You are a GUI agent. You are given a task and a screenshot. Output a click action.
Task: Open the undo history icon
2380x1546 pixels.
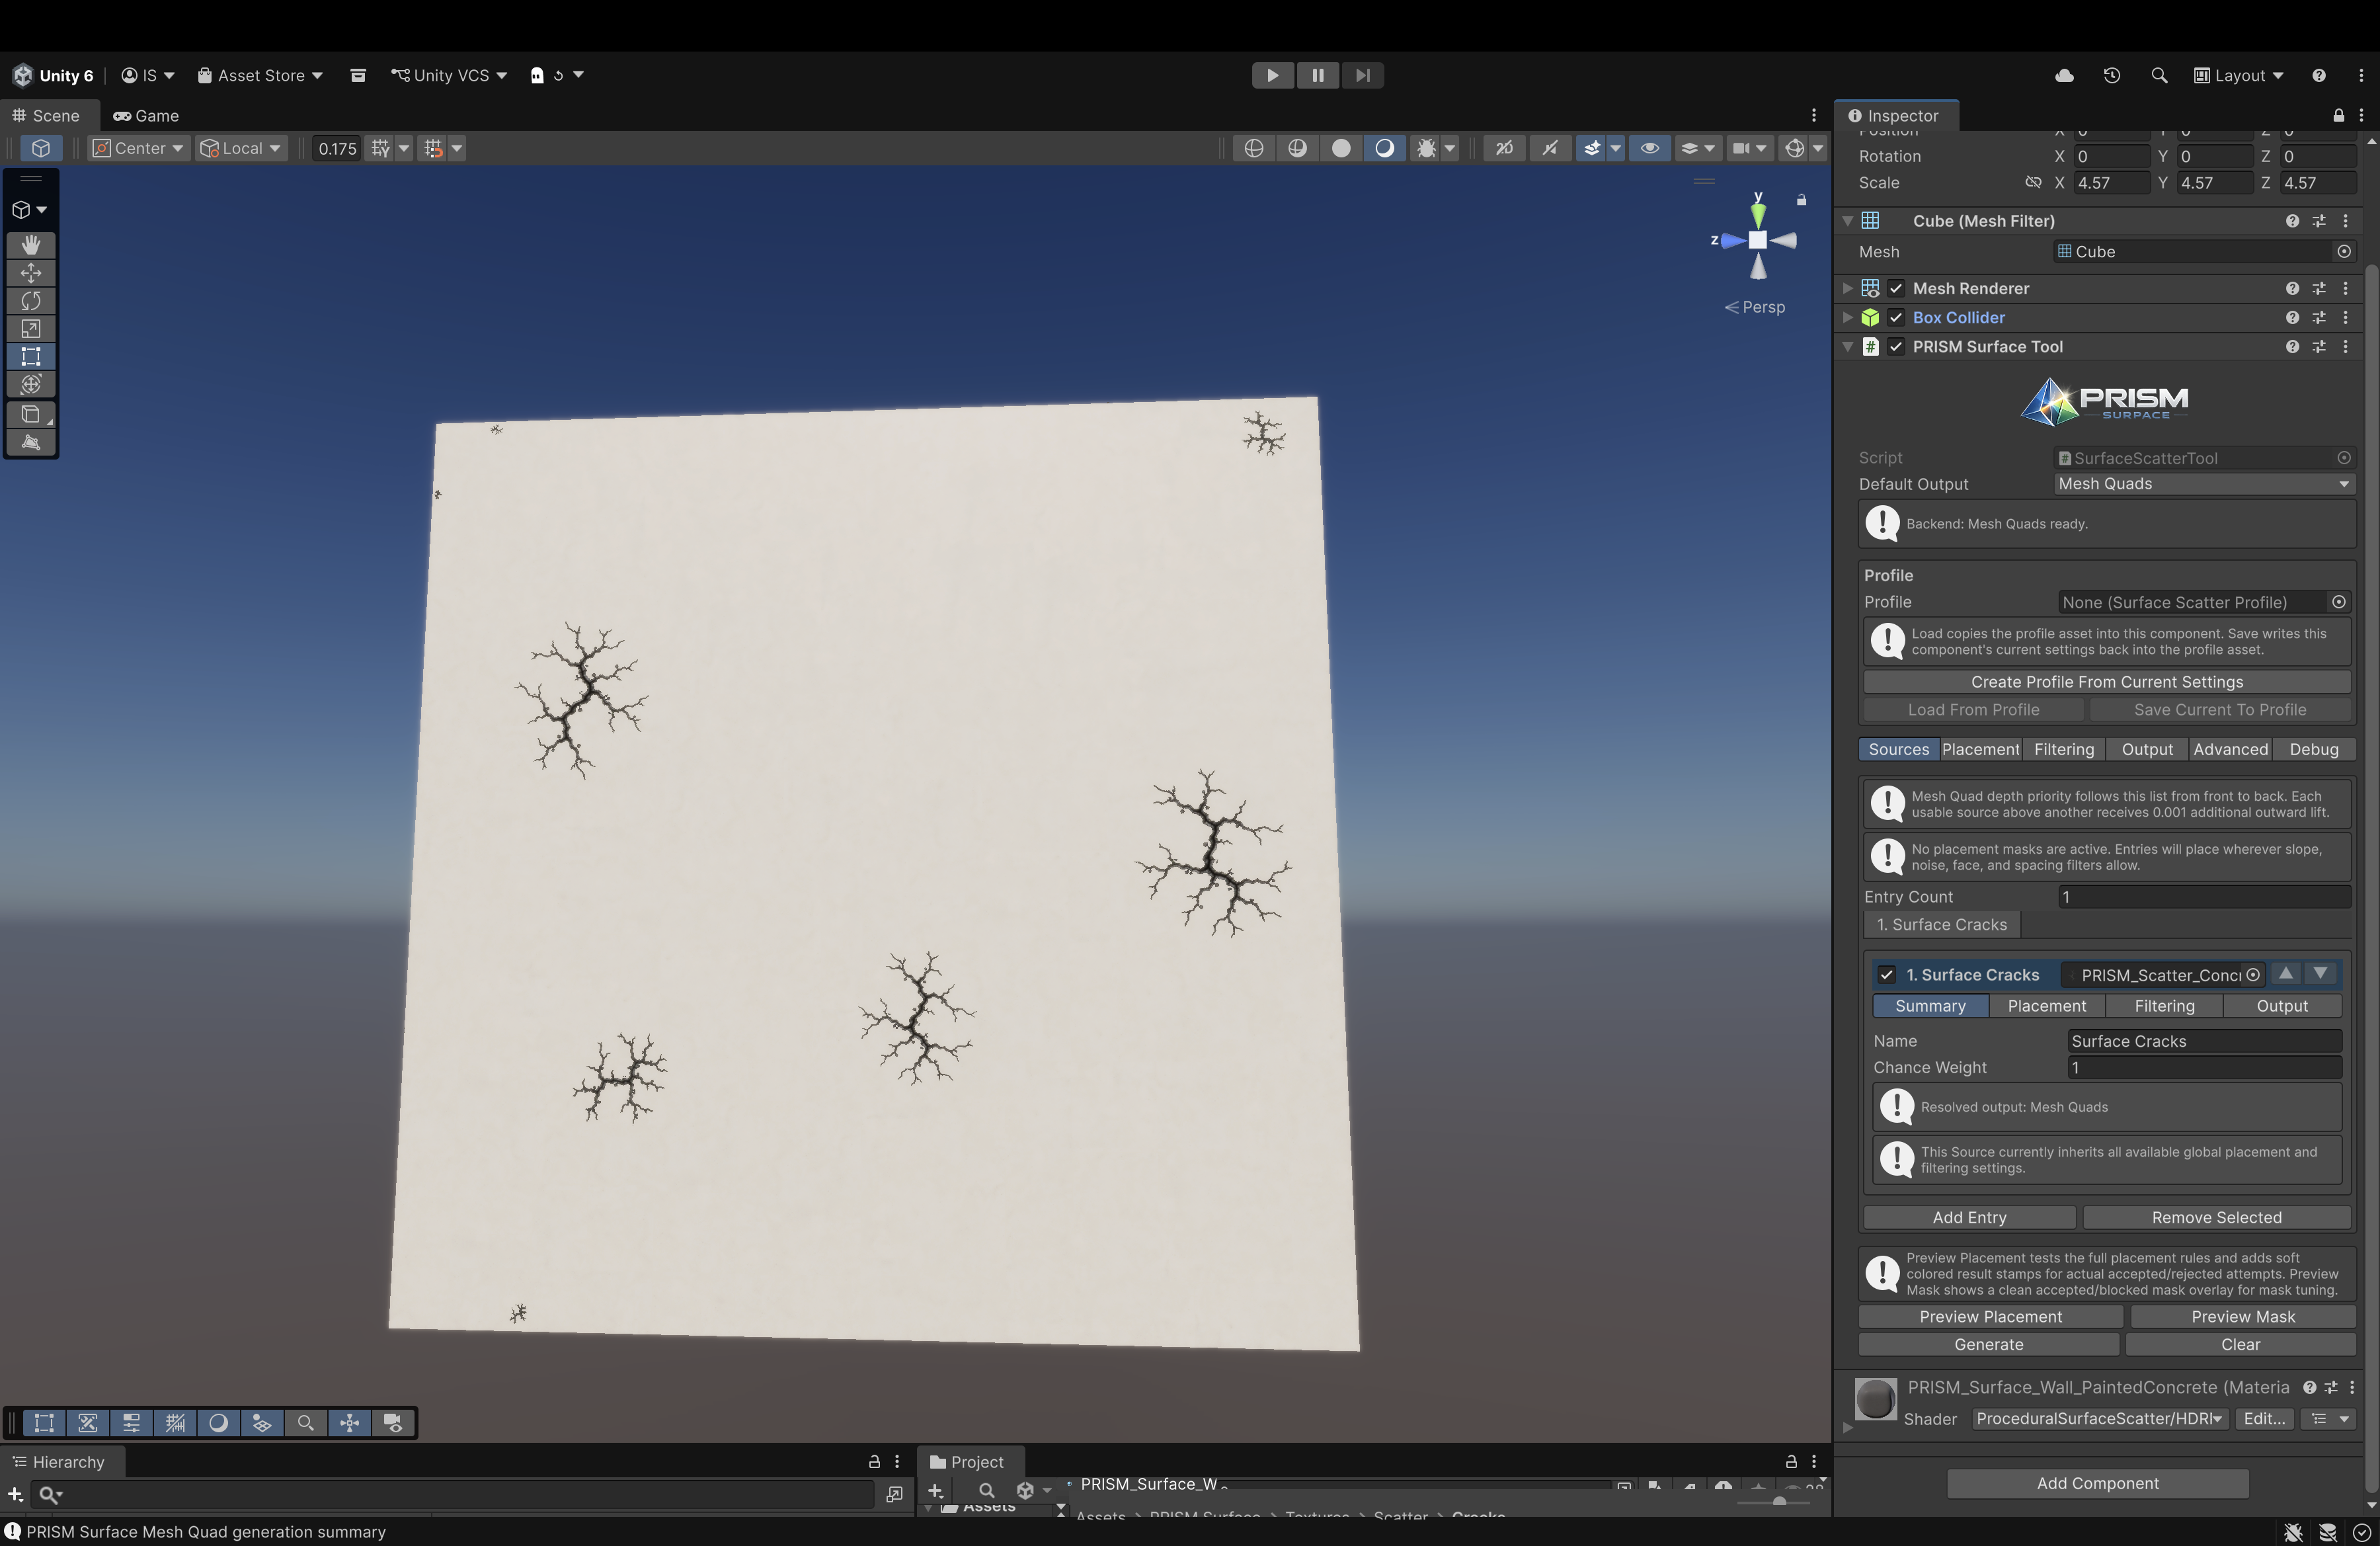tap(2111, 75)
